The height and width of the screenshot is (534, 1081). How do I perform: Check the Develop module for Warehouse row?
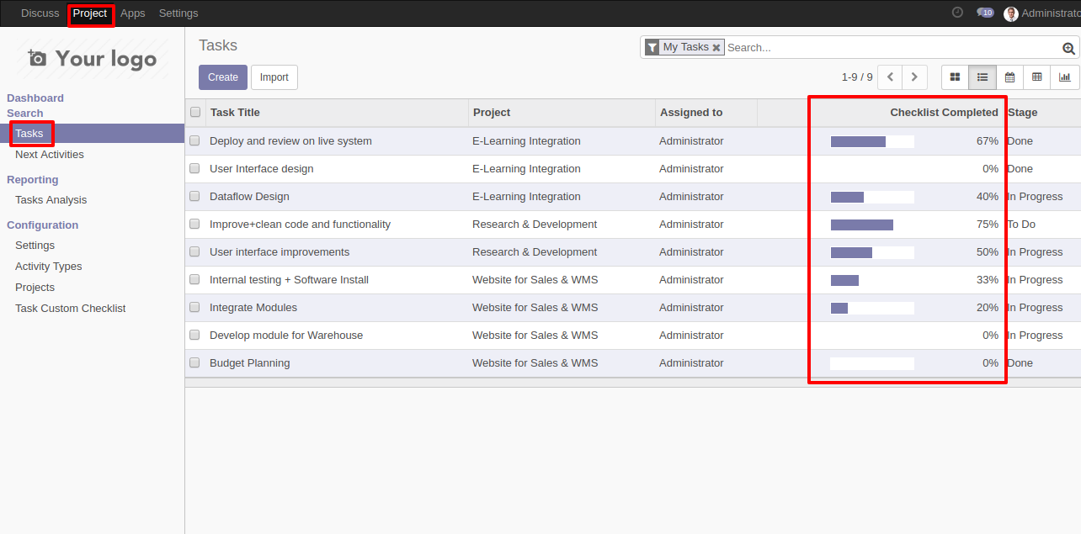pyautogui.click(x=194, y=336)
